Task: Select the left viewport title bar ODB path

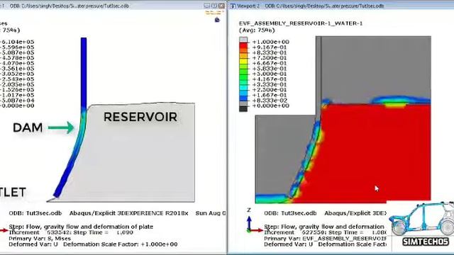Action: 70,6
